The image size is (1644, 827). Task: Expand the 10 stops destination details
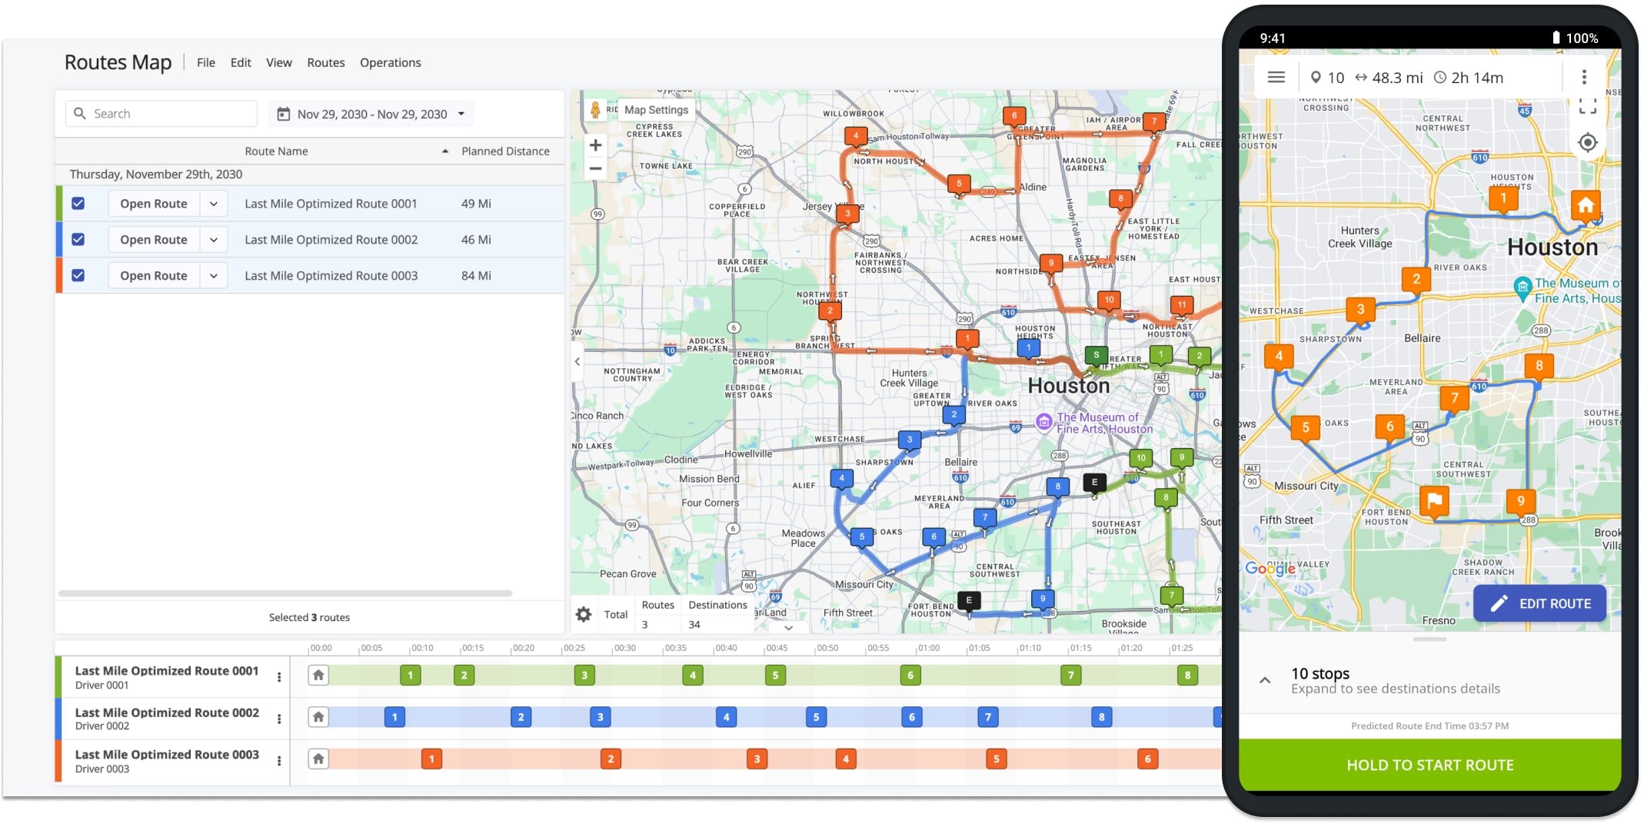1265,681
